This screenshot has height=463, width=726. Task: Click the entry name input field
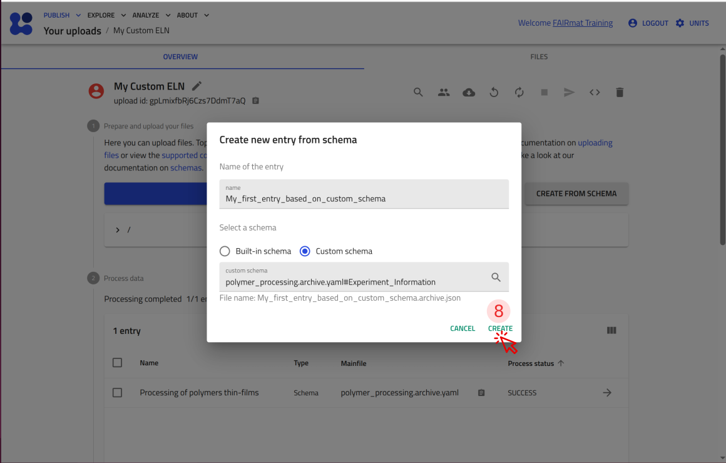pos(364,198)
